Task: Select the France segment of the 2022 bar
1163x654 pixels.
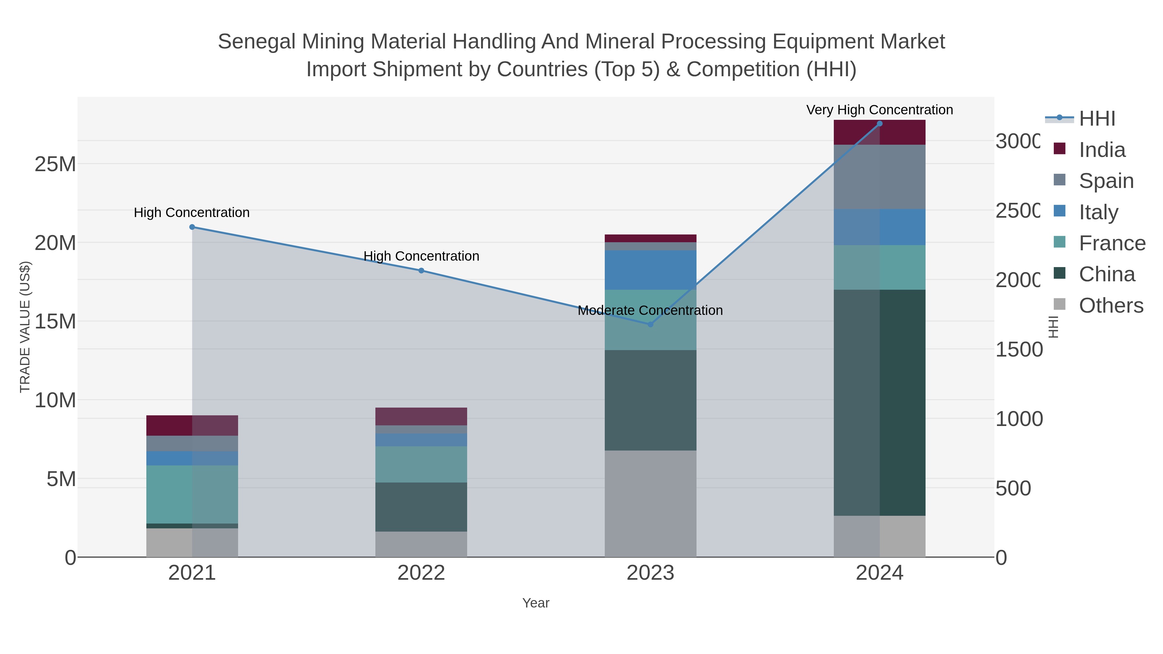Action: point(421,465)
